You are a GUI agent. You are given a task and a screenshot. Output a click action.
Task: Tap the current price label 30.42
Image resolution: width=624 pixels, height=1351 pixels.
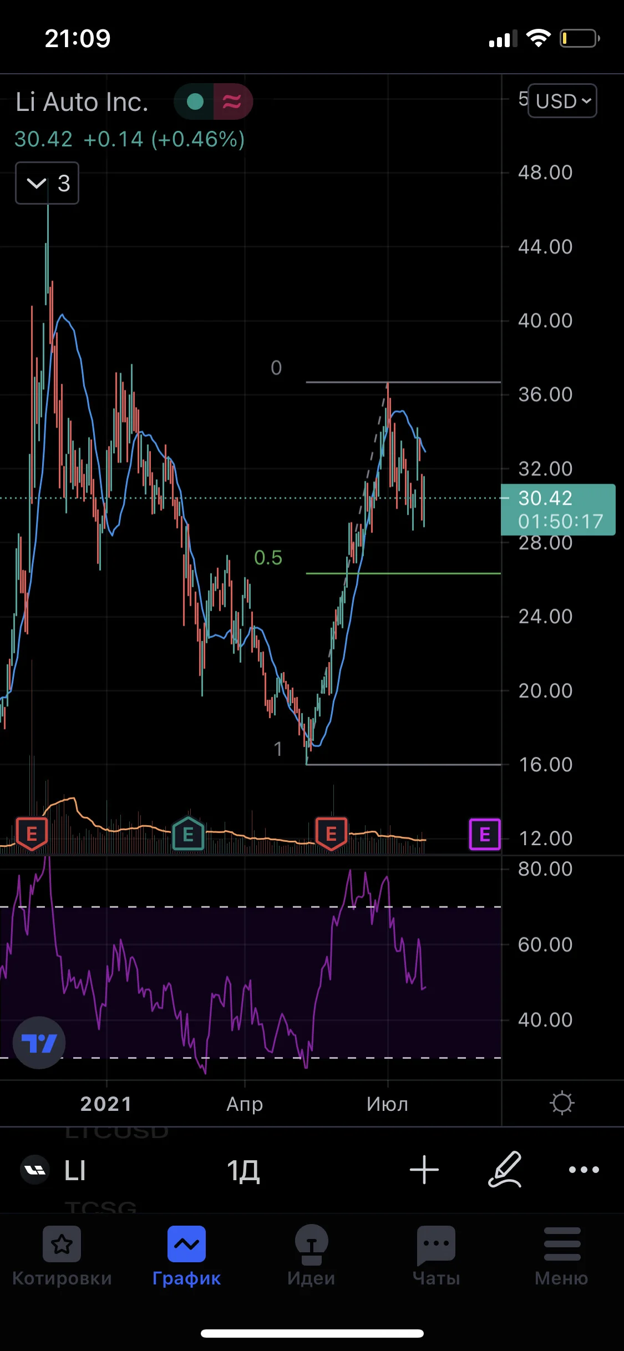(x=558, y=510)
